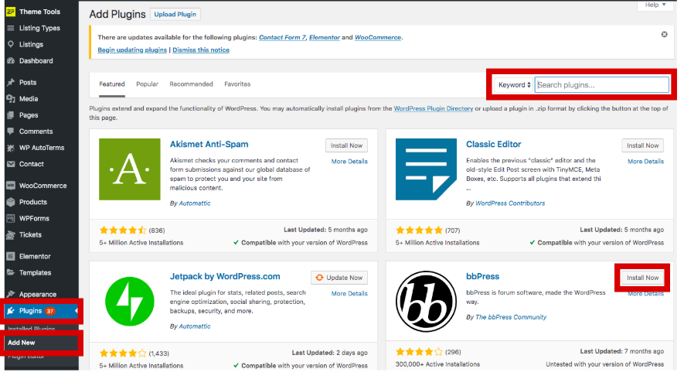Click Update Now for Jetpack
The width and height of the screenshot is (684, 379).
coord(339,278)
